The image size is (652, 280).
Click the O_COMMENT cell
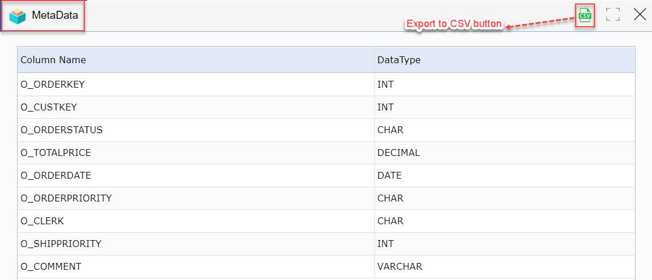coord(196,267)
